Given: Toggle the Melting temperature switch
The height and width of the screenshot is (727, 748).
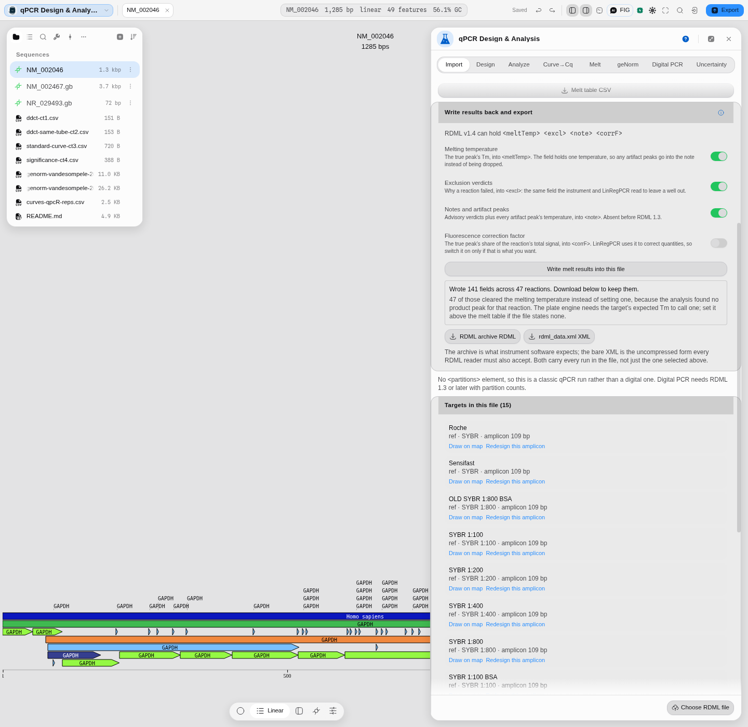Looking at the screenshot, I should (719, 156).
